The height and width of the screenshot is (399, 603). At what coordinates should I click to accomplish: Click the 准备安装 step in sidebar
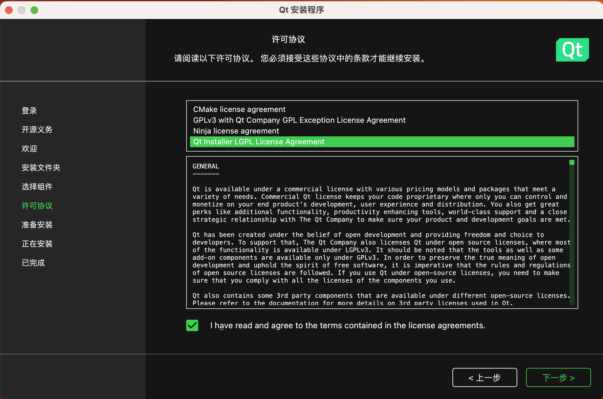(37, 225)
